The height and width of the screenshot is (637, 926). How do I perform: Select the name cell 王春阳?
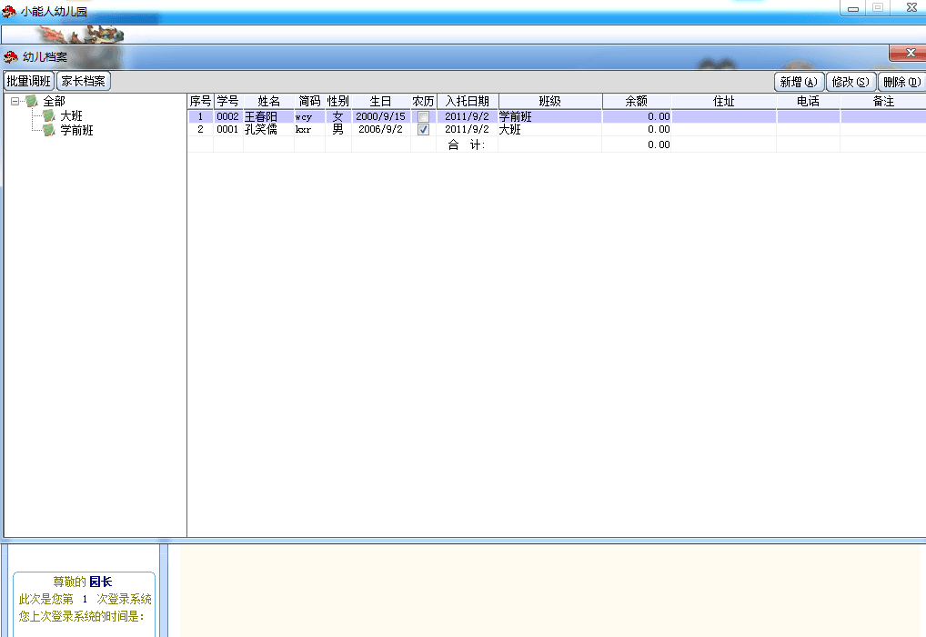point(268,117)
